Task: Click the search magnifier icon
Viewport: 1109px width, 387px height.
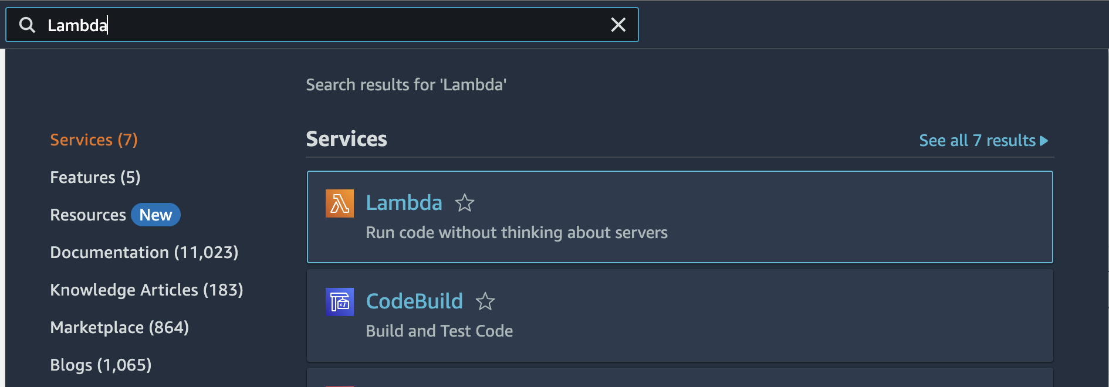Action: pos(27,25)
